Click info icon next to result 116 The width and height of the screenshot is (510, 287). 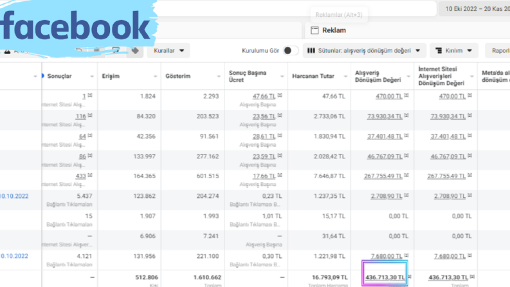coord(90,116)
